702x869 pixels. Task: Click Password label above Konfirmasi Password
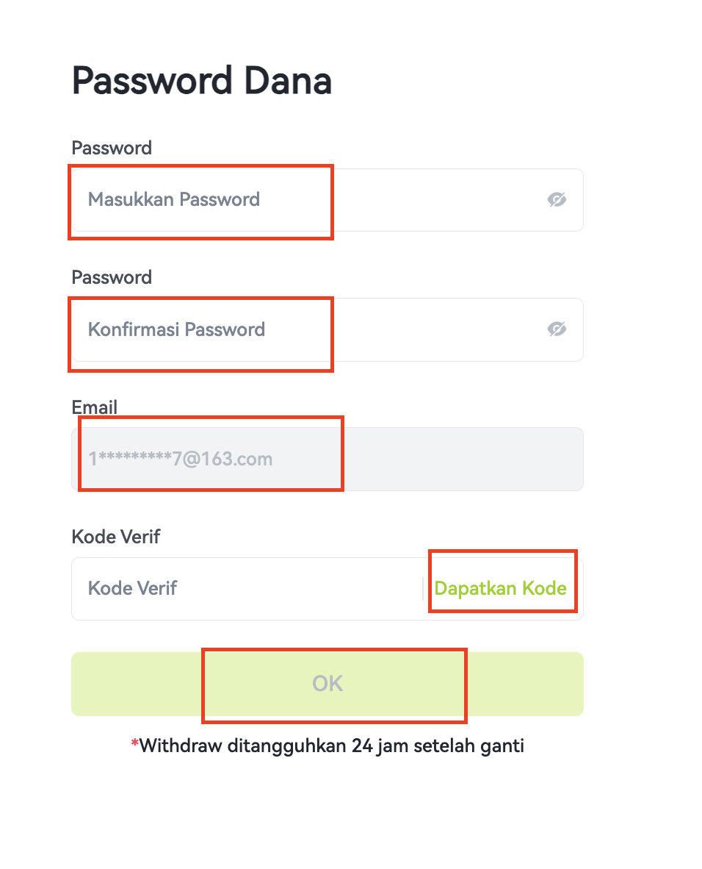(112, 278)
